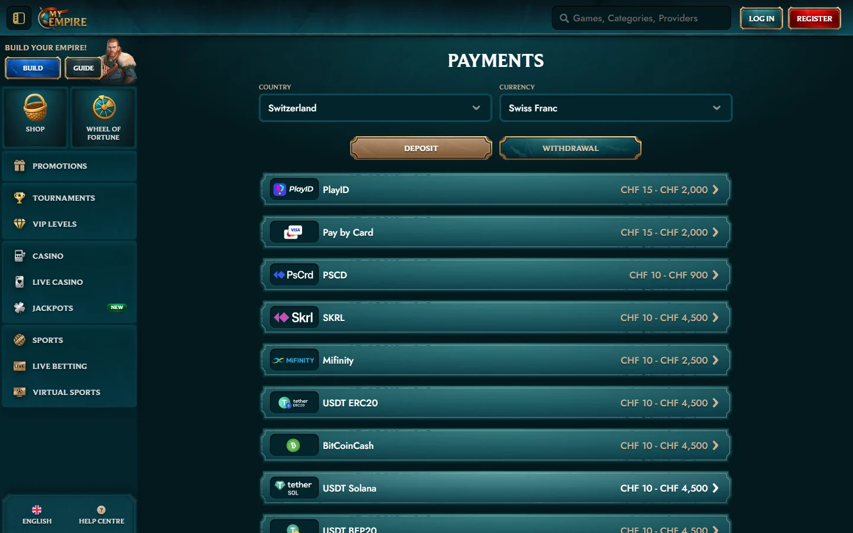Switch to the Deposit tab
853x533 pixels.
(x=421, y=148)
